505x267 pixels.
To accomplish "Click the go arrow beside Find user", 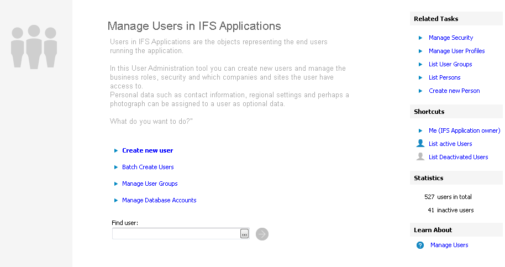I will coord(262,234).
